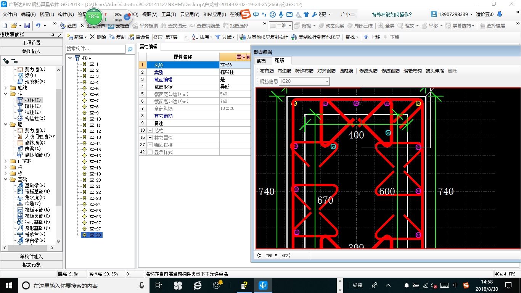Click 局部三维 tool
The height and width of the screenshot is (293, 521).
point(360,26)
